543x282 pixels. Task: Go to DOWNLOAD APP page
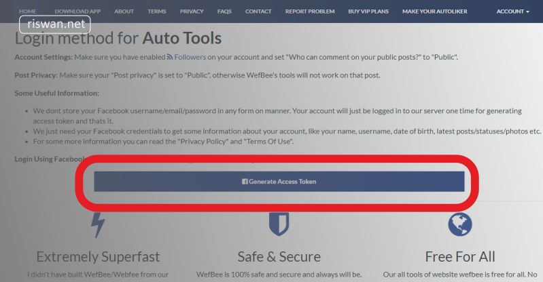pyautogui.click(x=77, y=12)
